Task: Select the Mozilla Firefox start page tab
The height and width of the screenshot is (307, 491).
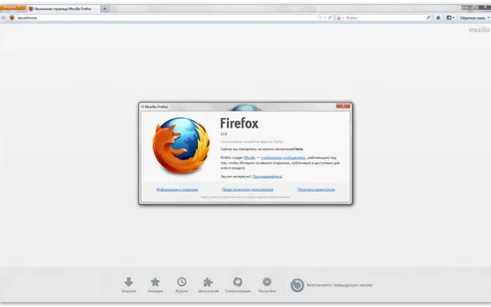Action: pyautogui.click(x=64, y=9)
